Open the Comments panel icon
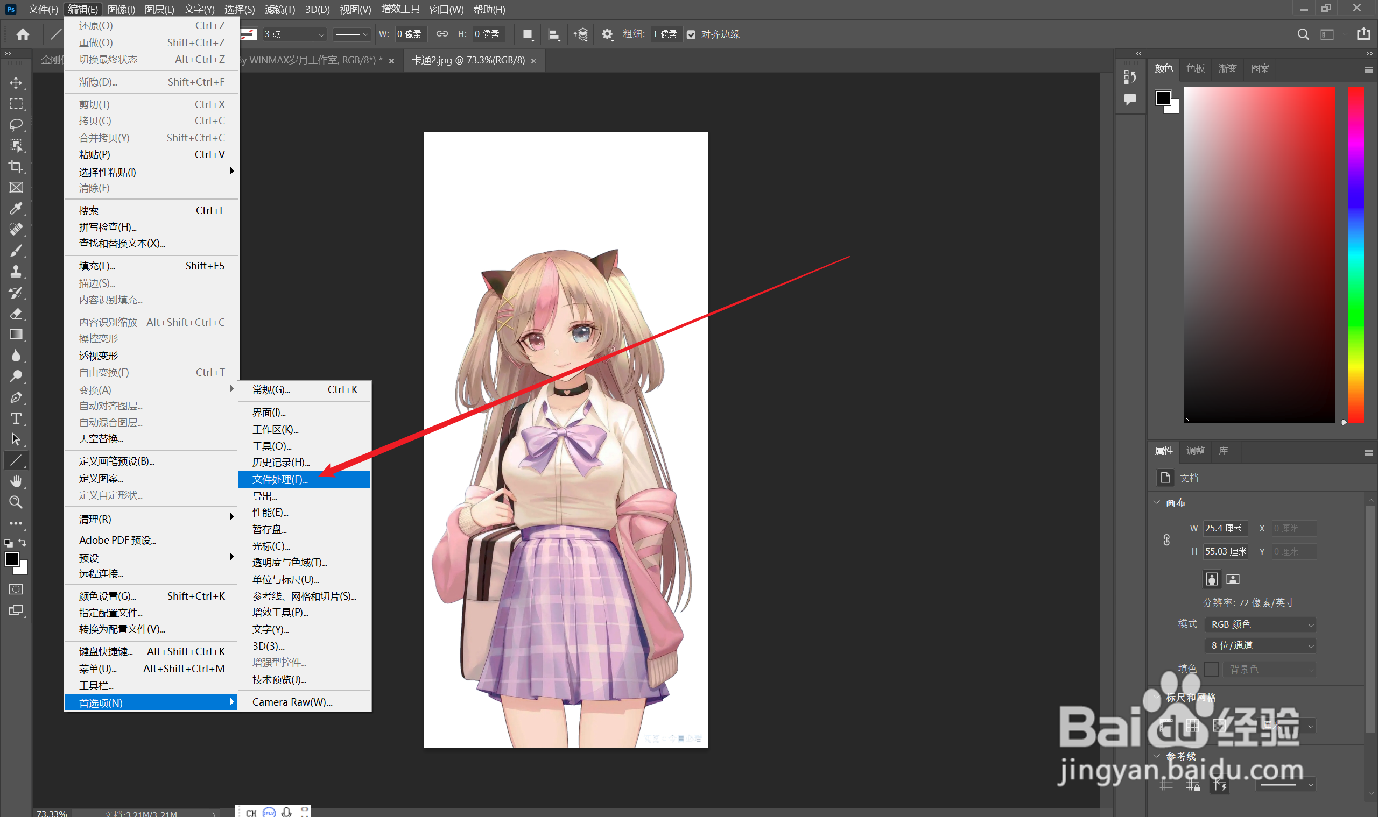This screenshot has width=1378, height=817. [1130, 100]
